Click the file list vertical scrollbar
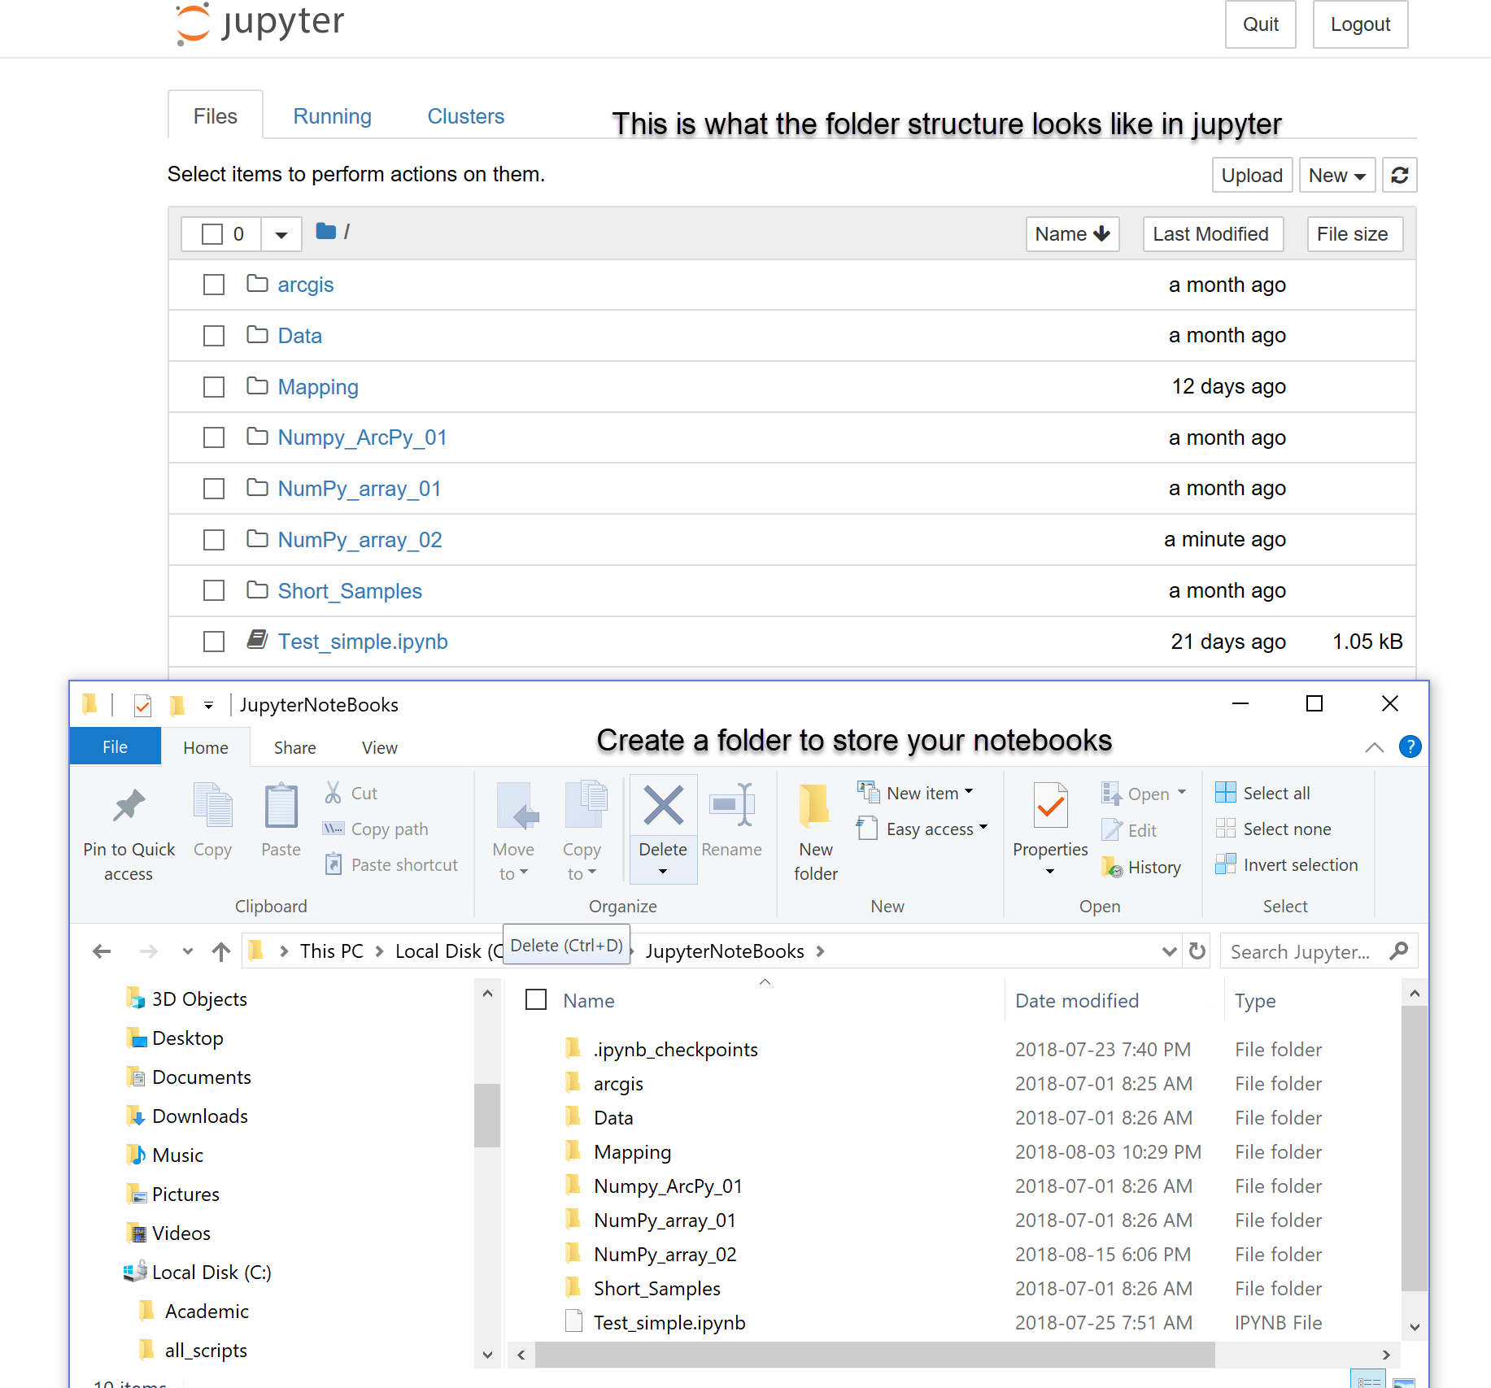 tap(1415, 1147)
